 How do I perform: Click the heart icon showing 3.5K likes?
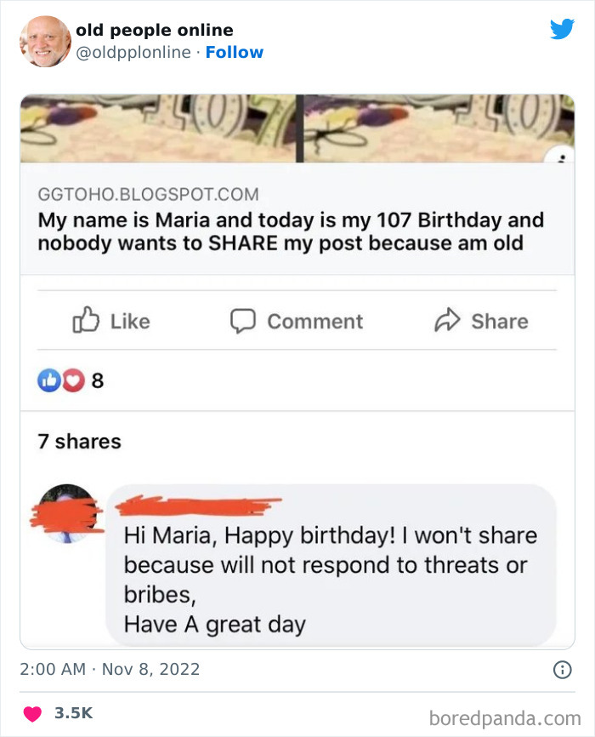coord(32,716)
